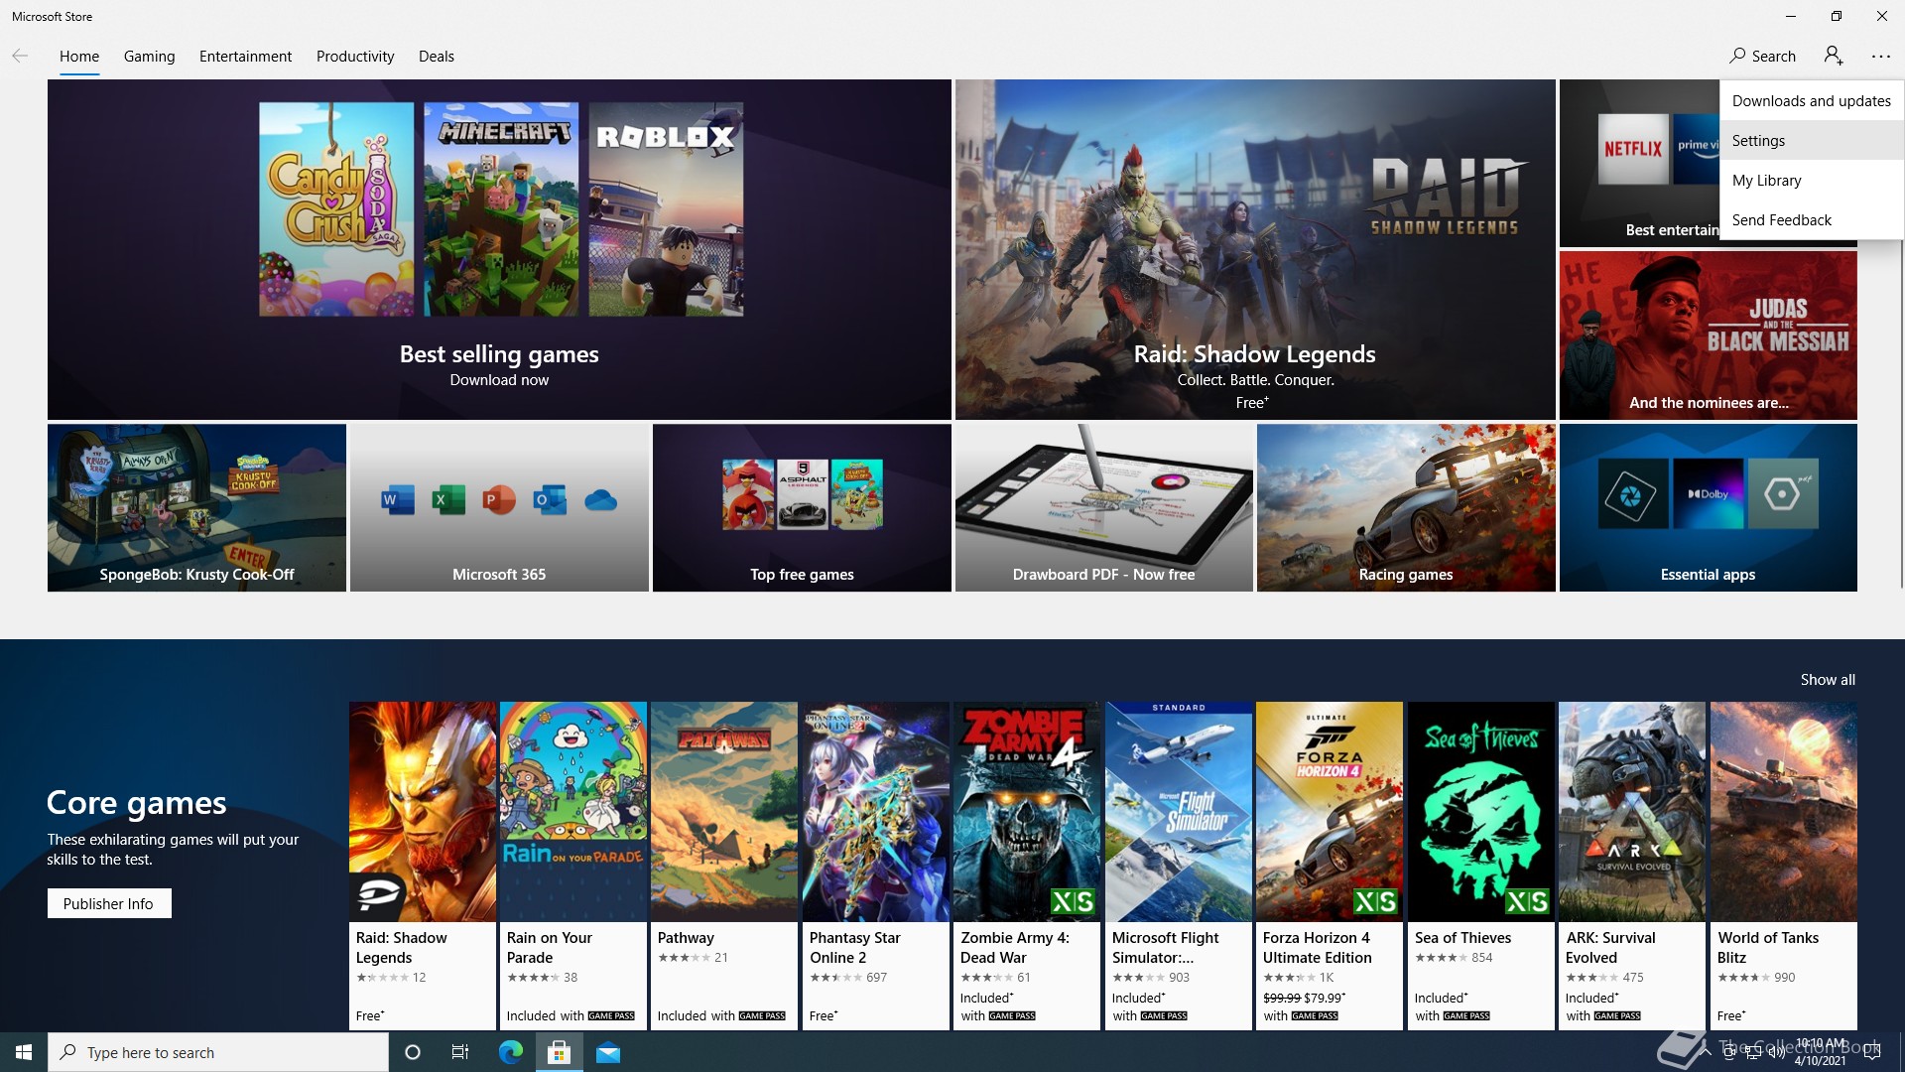This screenshot has width=1905, height=1072.
Task: Open the Windows Start menu
Action: (24, 1052)
